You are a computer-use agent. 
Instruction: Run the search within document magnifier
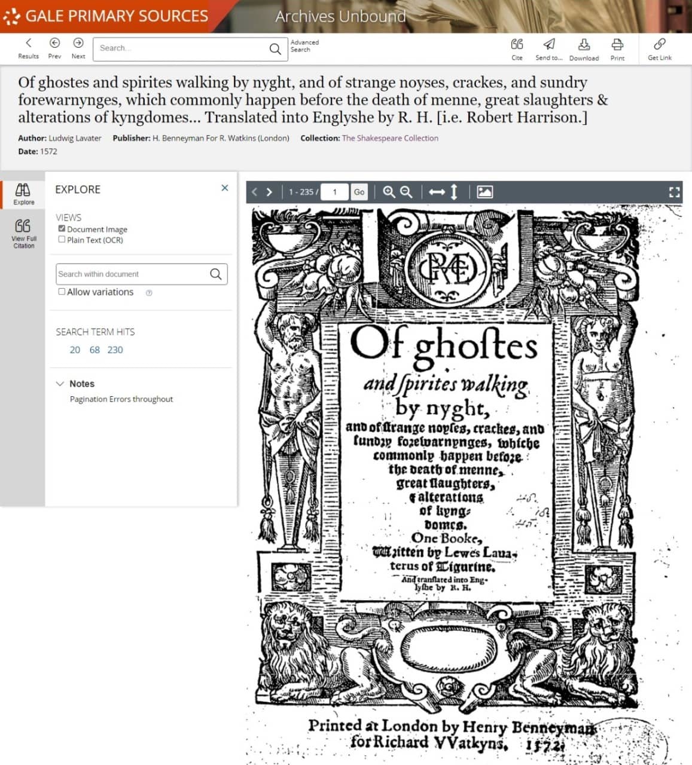(216, 274)
